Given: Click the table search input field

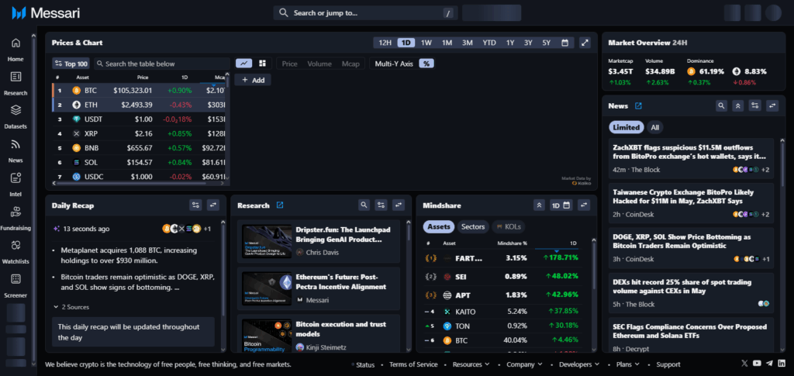Looking at the screenshot, I should coord(163,64).
